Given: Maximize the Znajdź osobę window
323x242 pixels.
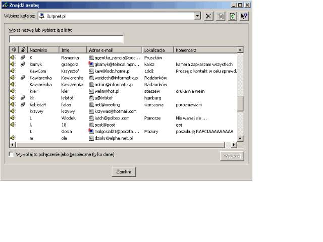Looking at the screenshot, I should coord(240,5).
